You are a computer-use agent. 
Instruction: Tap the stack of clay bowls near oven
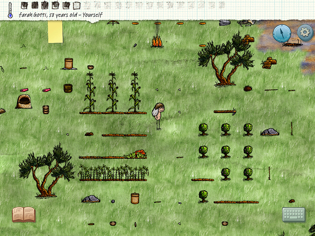coord(46,110)
